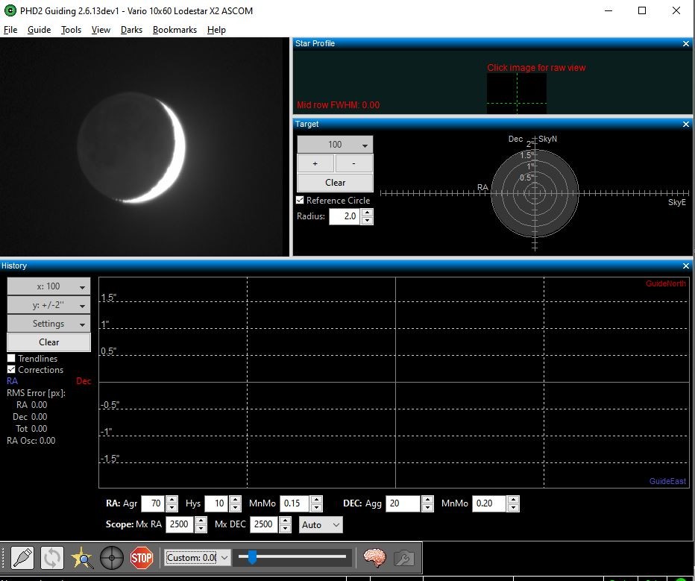Disable the Corrections checkbox
The height and width of the screenshot is (581, 695).
pyautogui.click(x=11, y=369)
